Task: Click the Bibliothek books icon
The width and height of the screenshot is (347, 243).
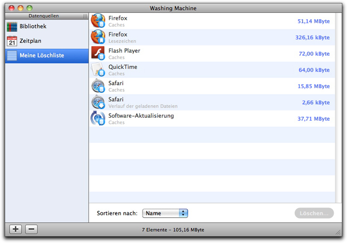Action: [x=12, y=26]
